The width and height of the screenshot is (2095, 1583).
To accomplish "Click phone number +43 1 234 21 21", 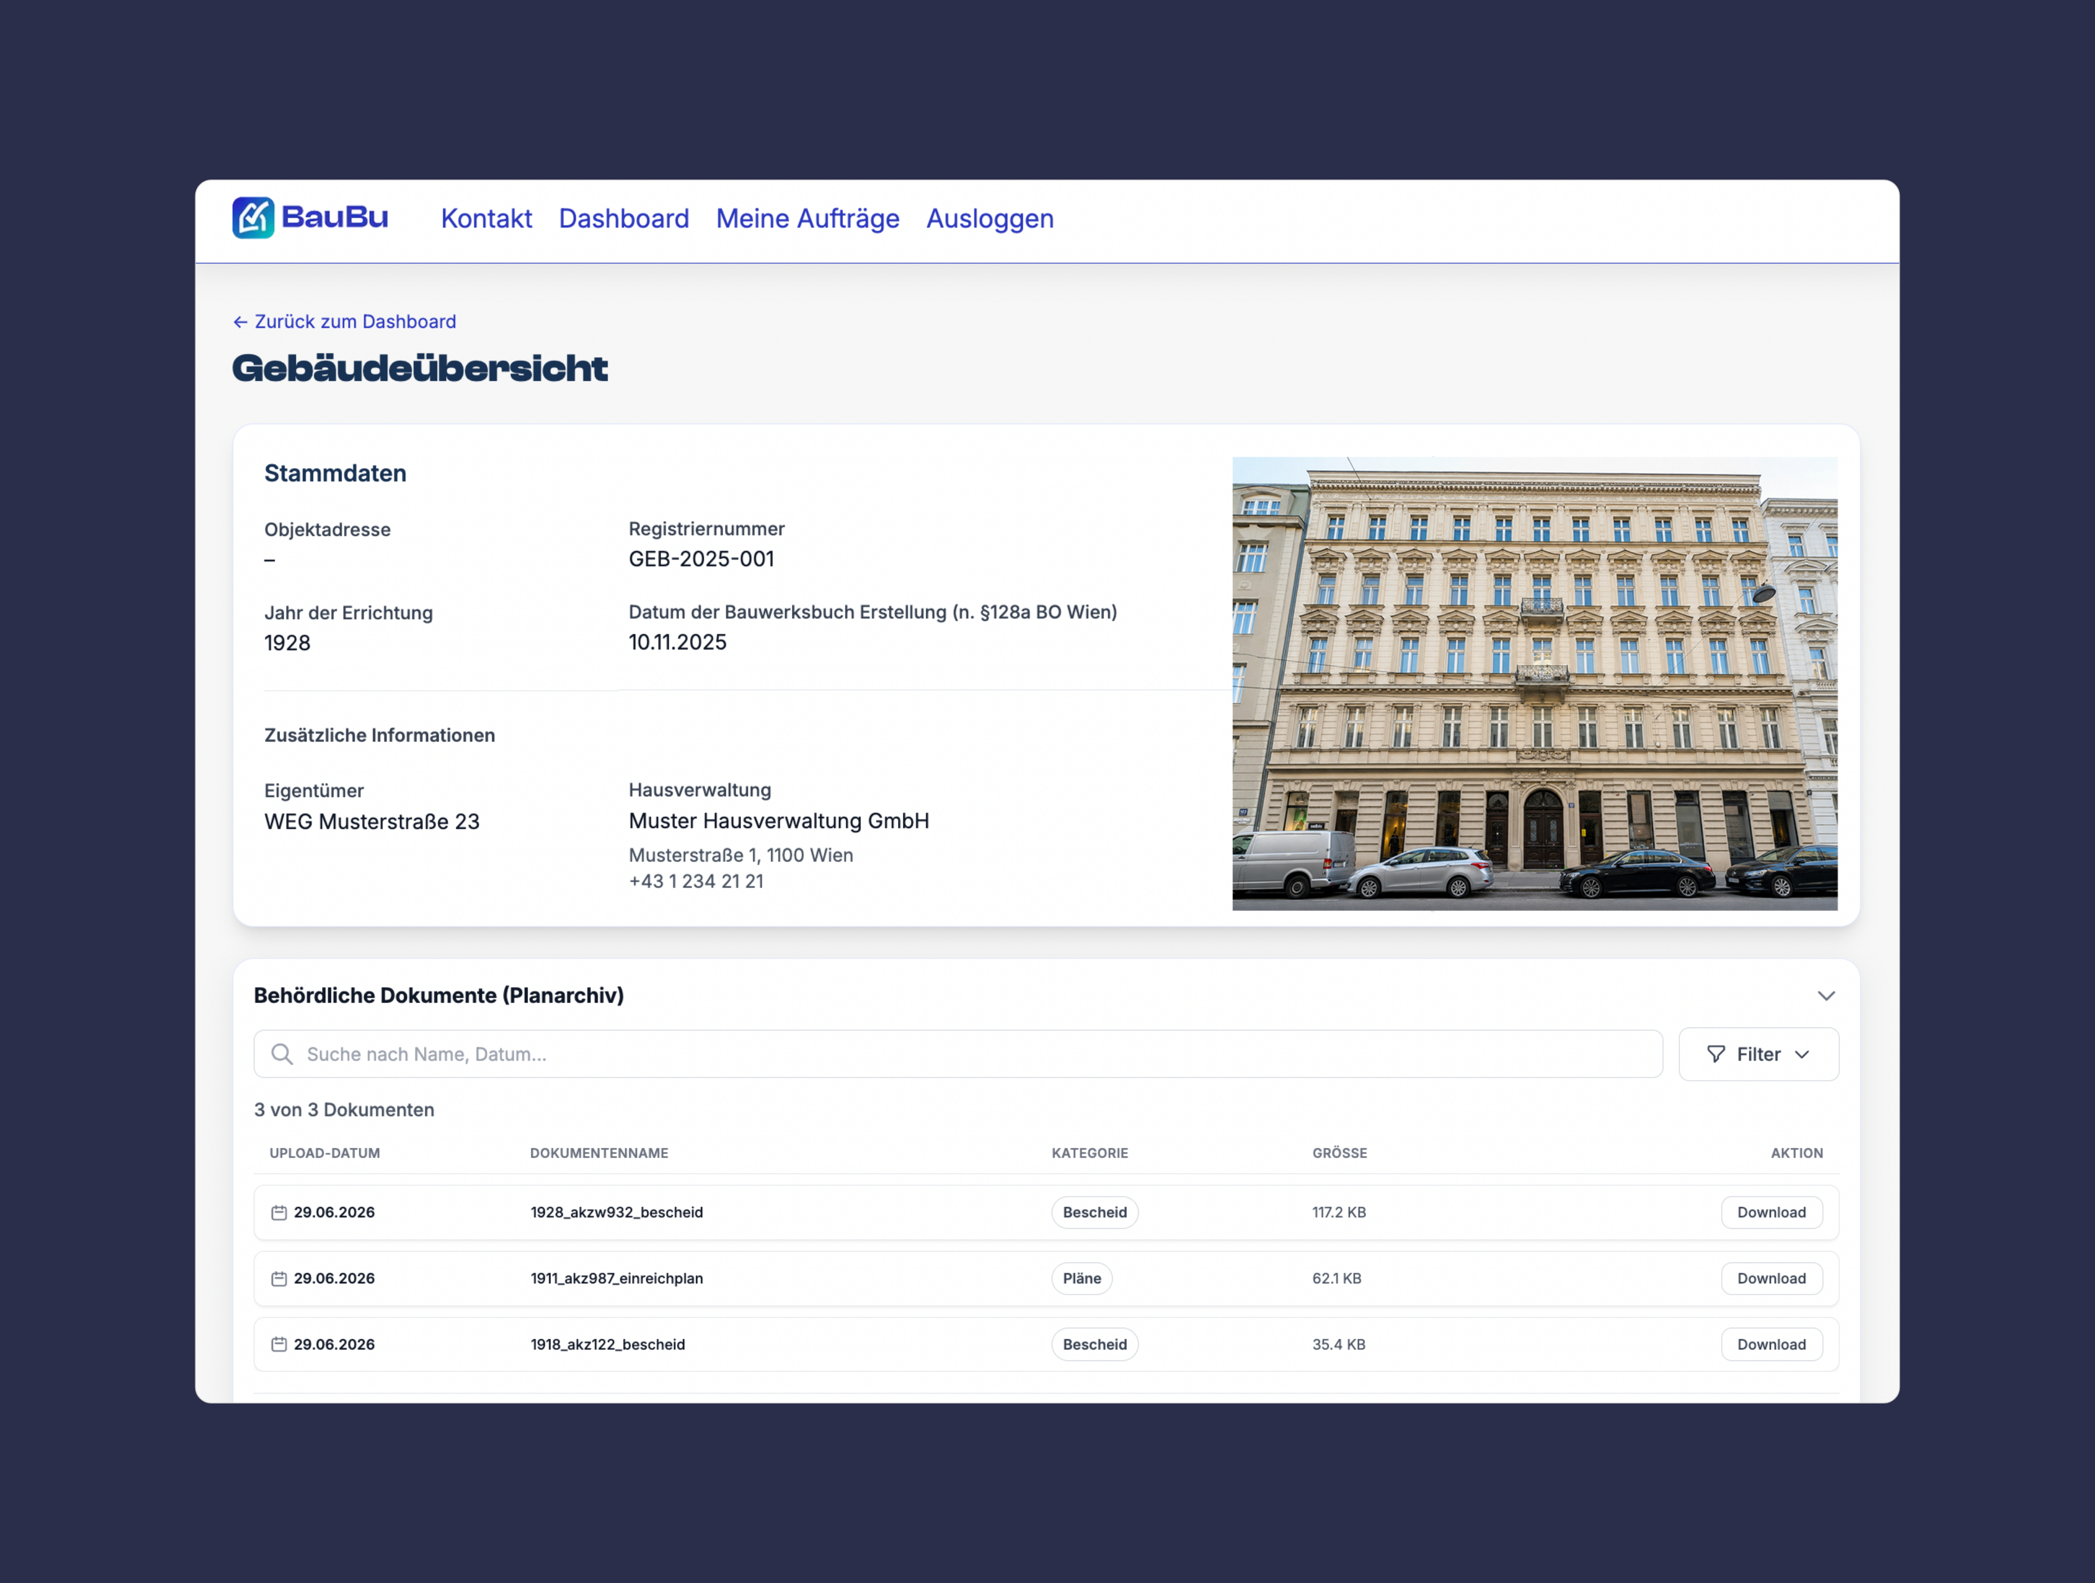I will coord(696,881).
